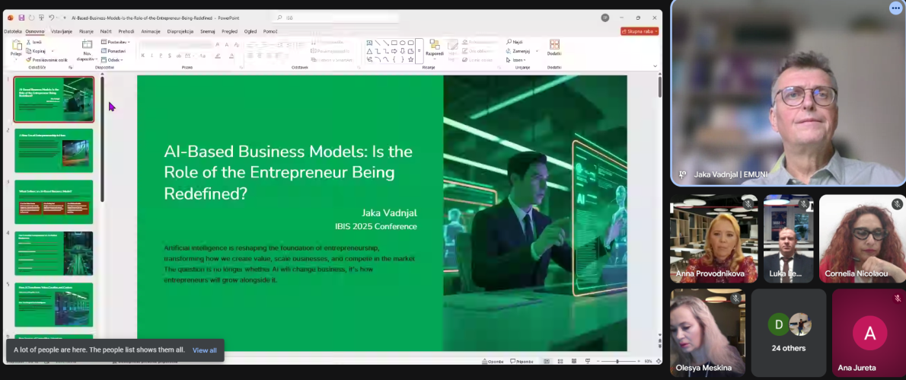Adjust the zoom slider in status bar
Screen dimensions: 906x380
point(617,362)
